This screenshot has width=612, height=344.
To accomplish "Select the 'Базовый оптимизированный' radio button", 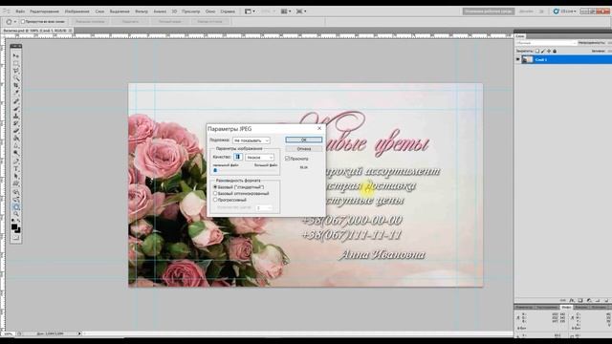I will pos(215,193).
